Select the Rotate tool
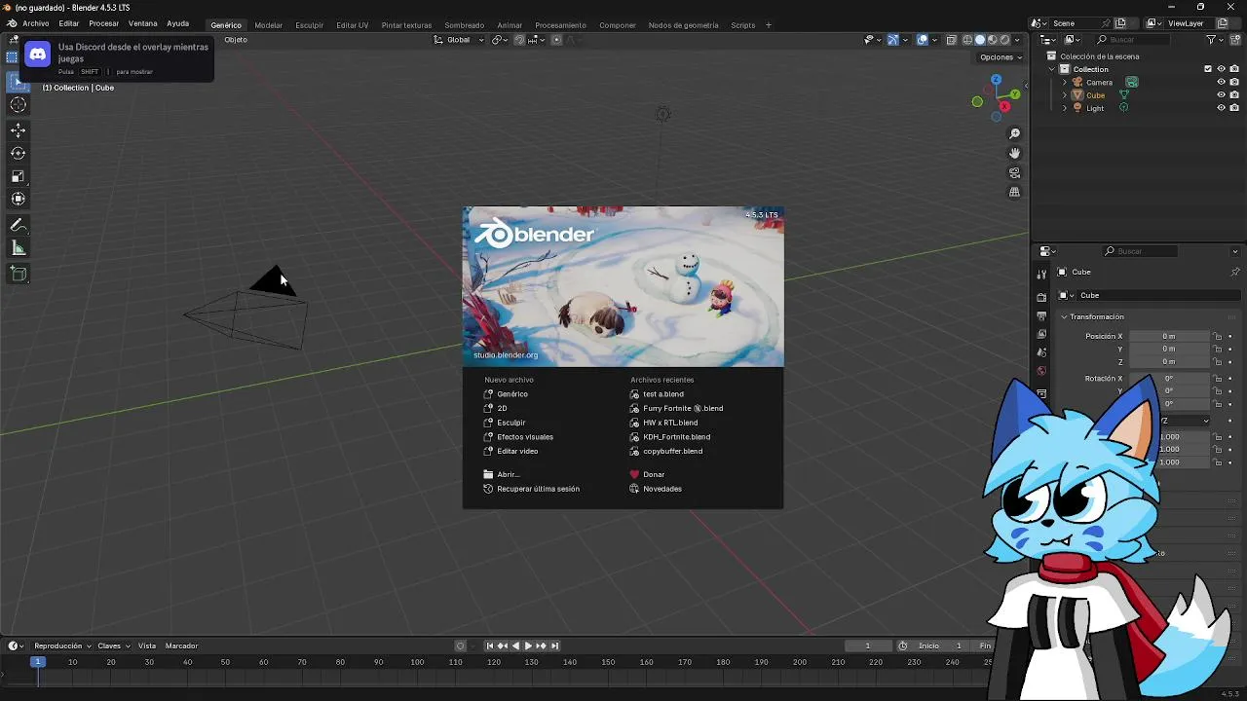 19,153
